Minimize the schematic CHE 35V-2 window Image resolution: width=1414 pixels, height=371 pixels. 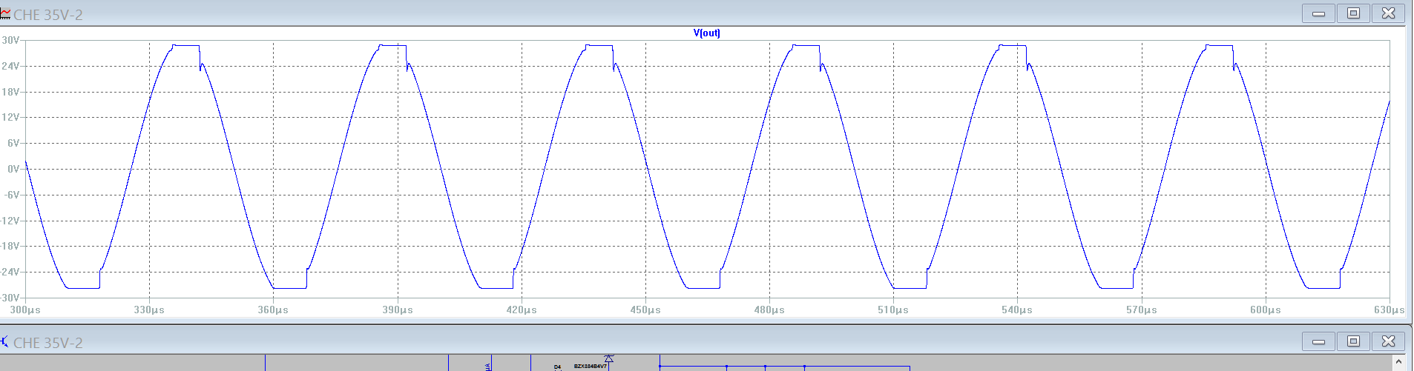tap(1318, 341)
